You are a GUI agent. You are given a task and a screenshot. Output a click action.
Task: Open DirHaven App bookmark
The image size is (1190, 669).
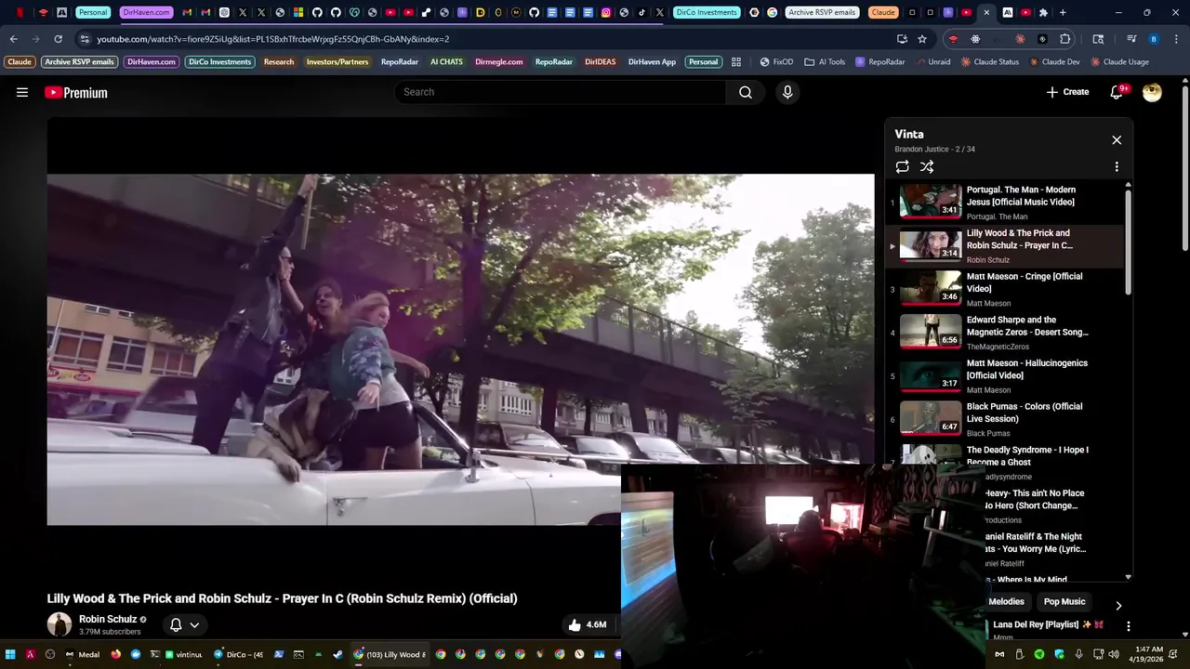pyautogui.click(x=652, y=62)
